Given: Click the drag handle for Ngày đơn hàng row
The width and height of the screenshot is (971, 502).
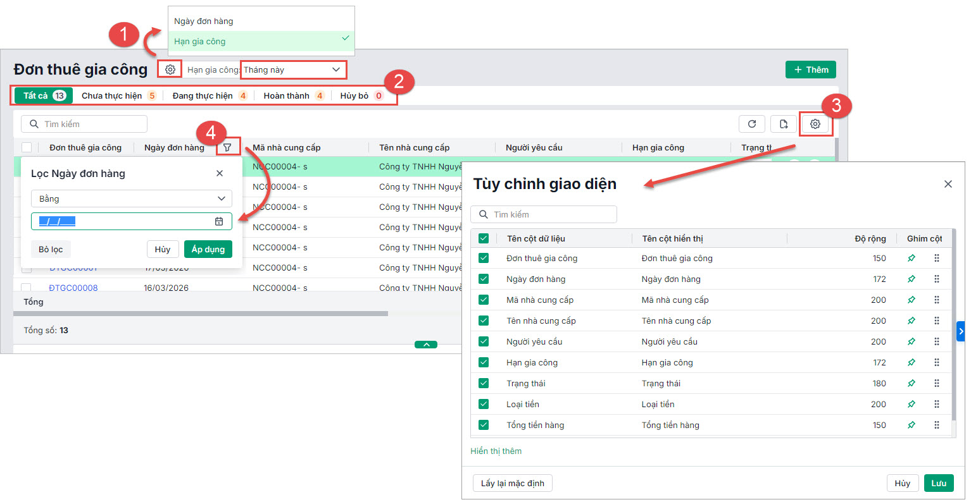Looking at the screenshot, I should [937, 279].
